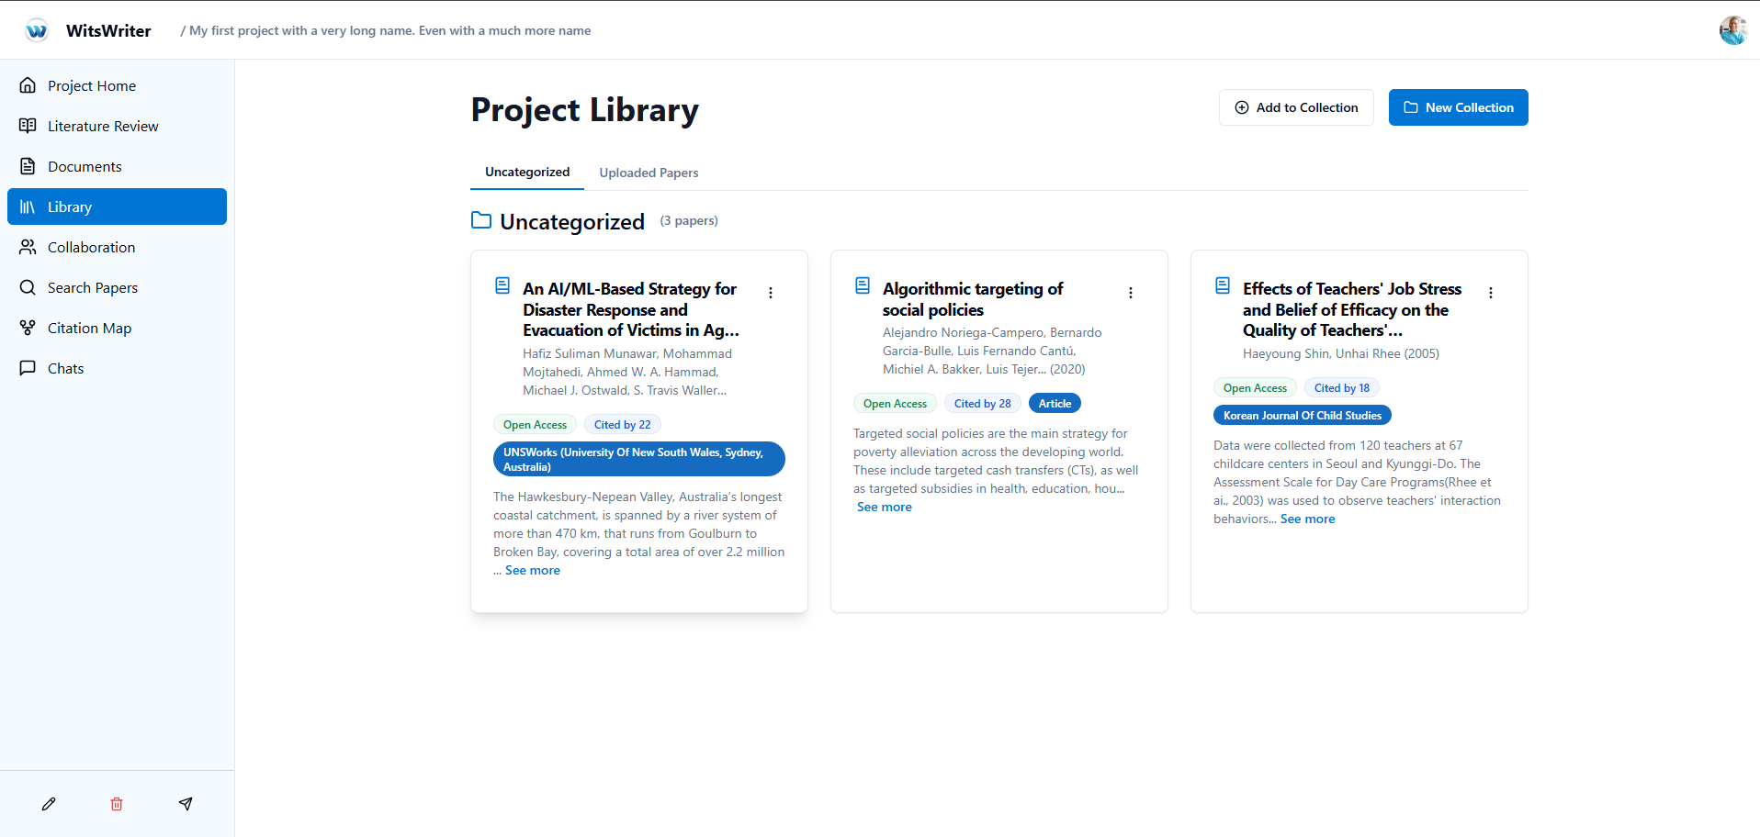Click the Project Home house icon

[28, 85]
